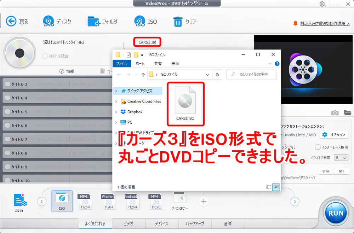This screenshot has width=354, height=233.
Task: Go back with the 戻る arrow icon
Action: click(11, 21)
